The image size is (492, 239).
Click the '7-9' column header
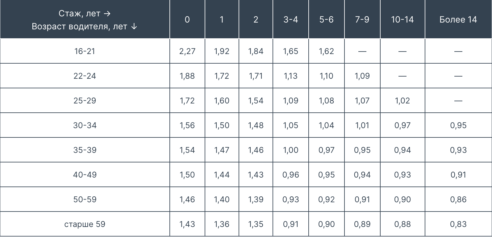(x=362, y=19)
